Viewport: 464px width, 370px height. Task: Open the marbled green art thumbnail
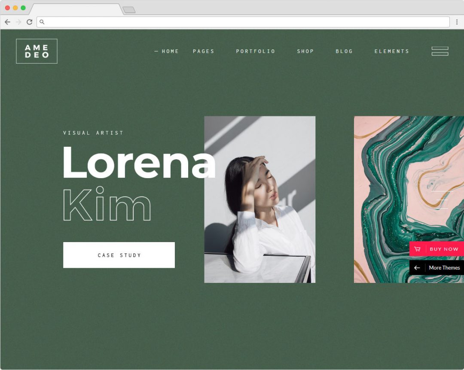pos(409,199)
